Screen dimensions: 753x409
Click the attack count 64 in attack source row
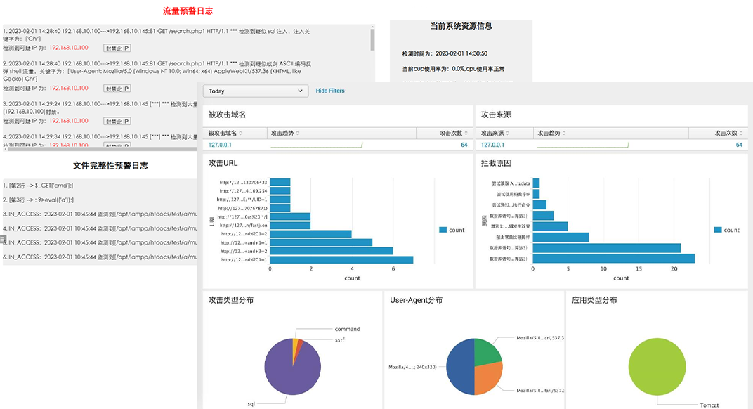point(739,145)
